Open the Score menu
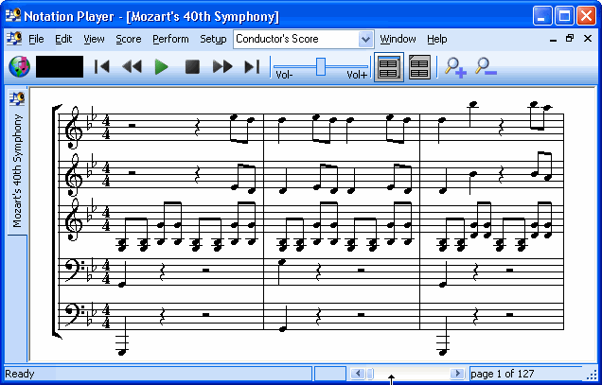The image size is (602, 385). pyautogui.click(x=129, y=39)
